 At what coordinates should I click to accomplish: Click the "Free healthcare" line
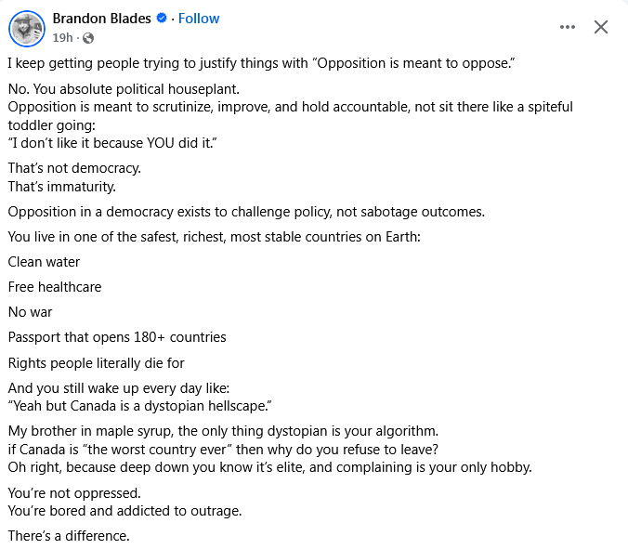point(55,287)
